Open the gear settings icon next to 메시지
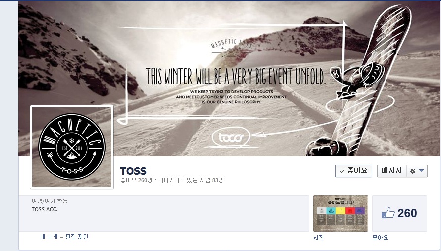This screenshot has width=441, height=251. pos(413,171)
